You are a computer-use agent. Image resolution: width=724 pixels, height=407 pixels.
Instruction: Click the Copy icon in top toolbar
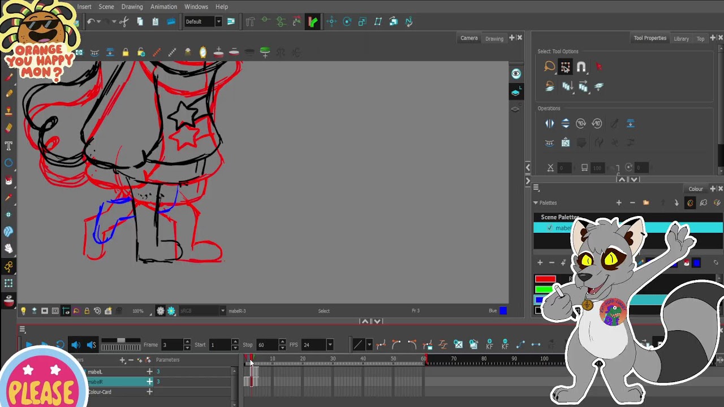(140, 21)
